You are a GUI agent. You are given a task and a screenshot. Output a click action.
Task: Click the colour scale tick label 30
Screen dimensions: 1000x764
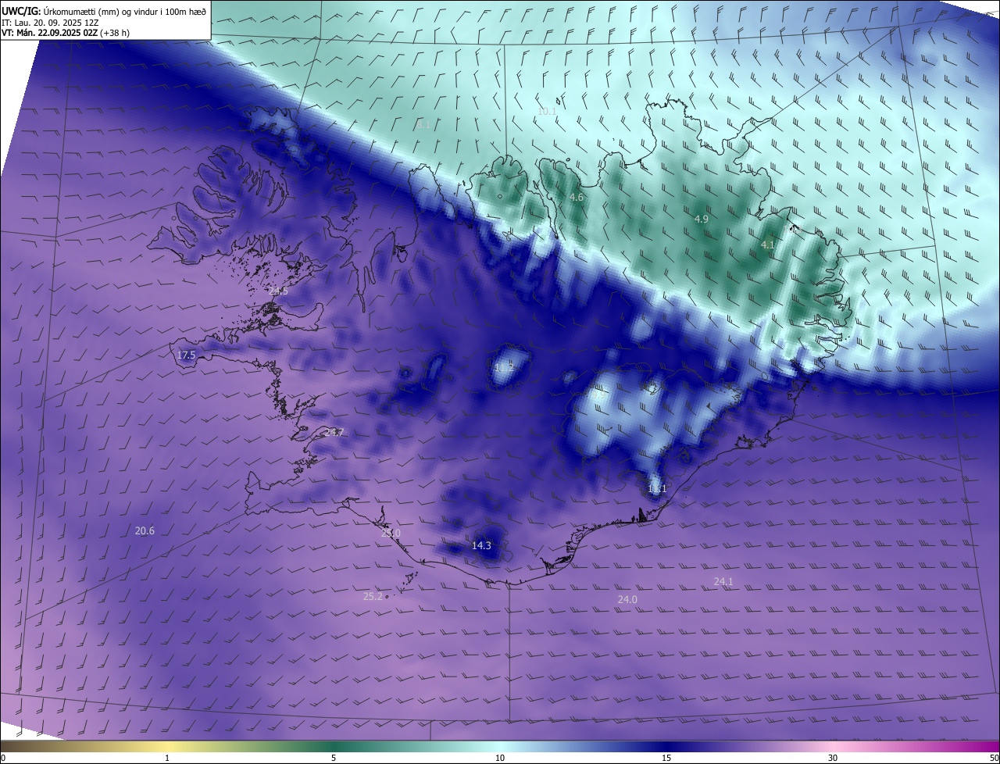coord(833,758)
